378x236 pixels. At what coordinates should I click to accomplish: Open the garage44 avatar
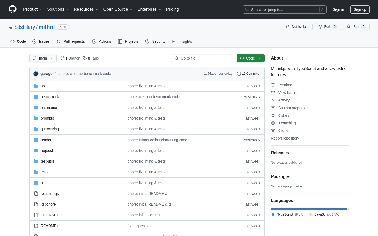pyautogui.click(x=36, y=74)
